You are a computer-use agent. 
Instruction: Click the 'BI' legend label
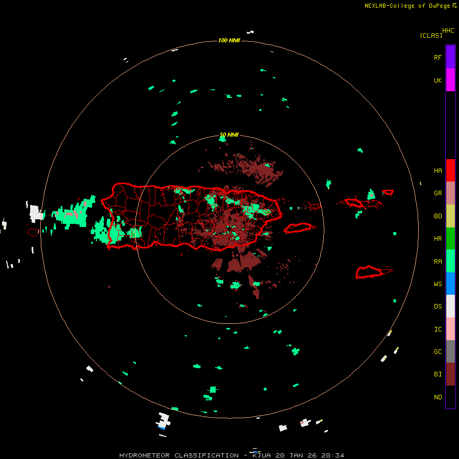click(438, 374)
